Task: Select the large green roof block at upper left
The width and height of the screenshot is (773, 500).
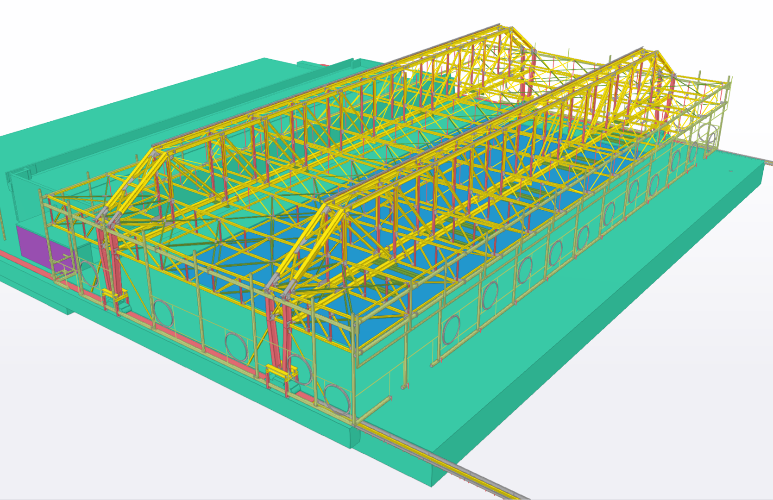Action: 139,106
